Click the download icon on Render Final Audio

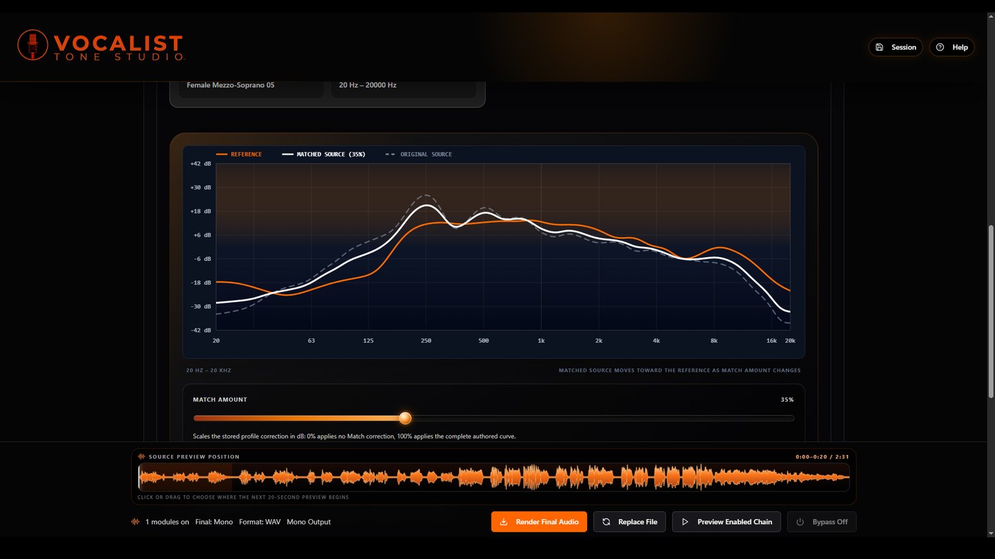pos(503,522)
